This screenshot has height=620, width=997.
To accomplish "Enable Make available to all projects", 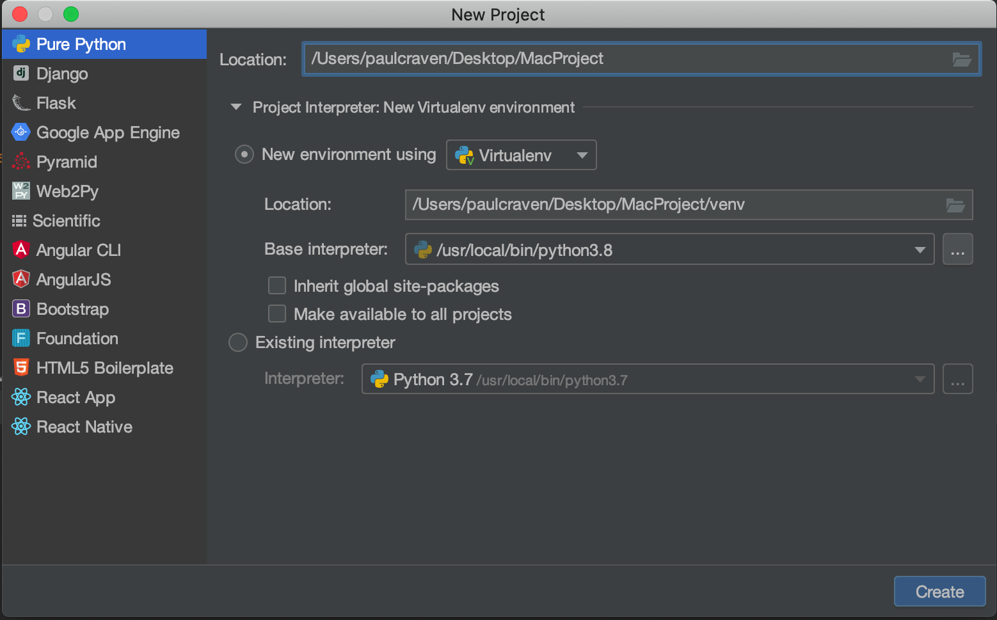I will tap(277, 314).
